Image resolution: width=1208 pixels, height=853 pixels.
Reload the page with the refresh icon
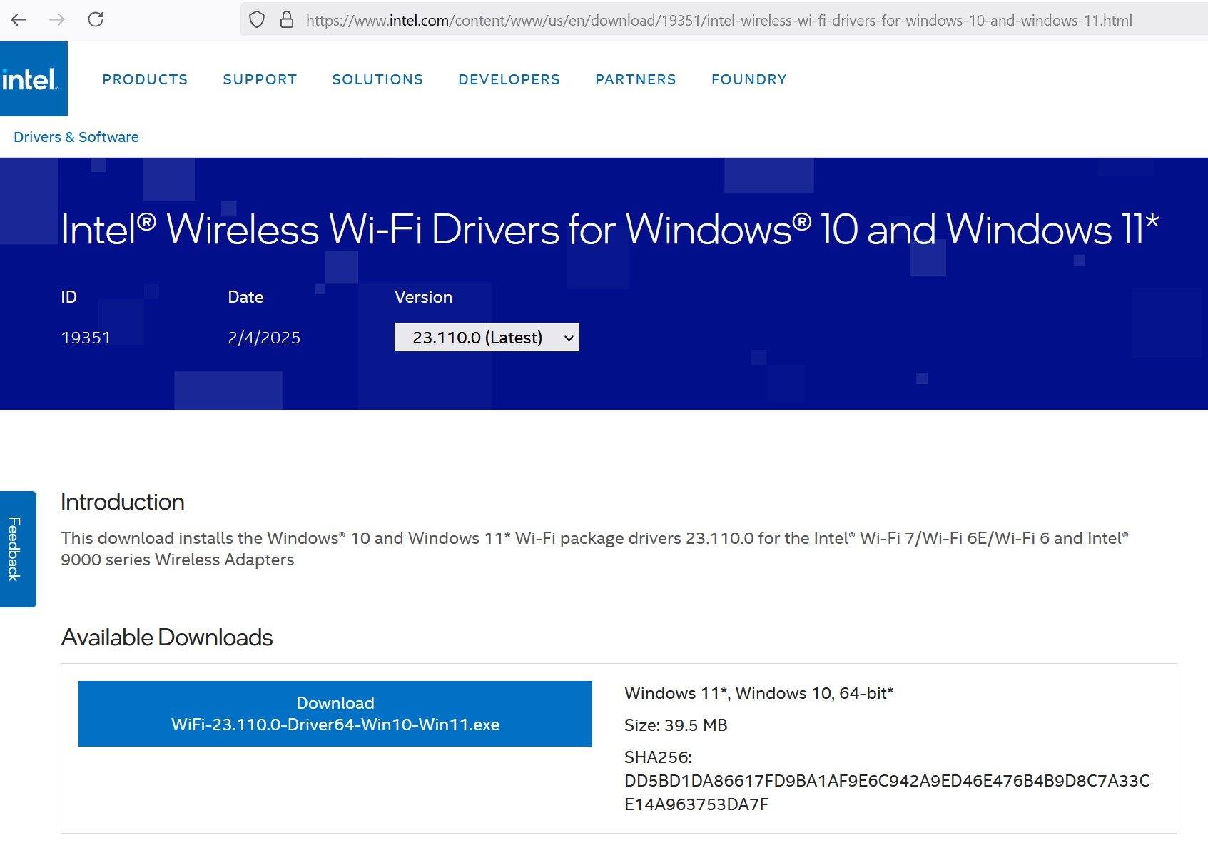point(96,19)
